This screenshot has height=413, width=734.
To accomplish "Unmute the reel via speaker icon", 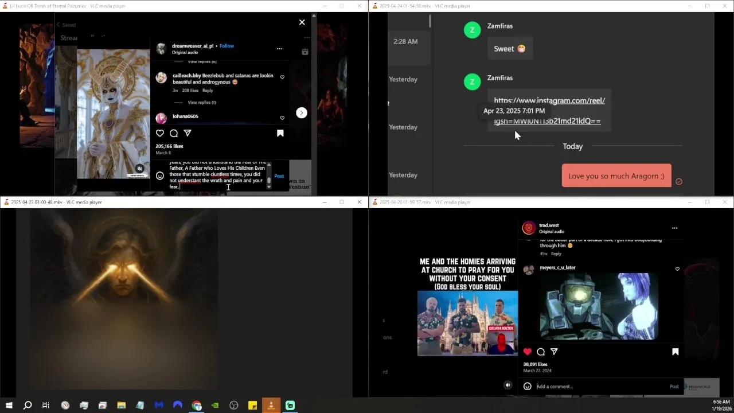I will pyautogui.click(x=139, y=169).
